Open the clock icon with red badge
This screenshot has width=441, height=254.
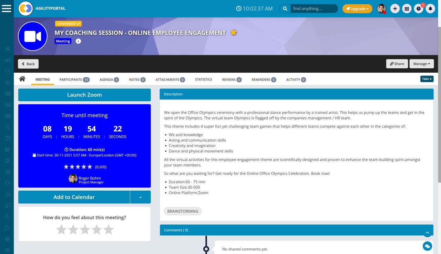(418, 9)
